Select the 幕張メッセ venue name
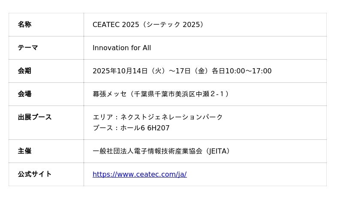This screenshot has width=343, height=199. point(110,94)
